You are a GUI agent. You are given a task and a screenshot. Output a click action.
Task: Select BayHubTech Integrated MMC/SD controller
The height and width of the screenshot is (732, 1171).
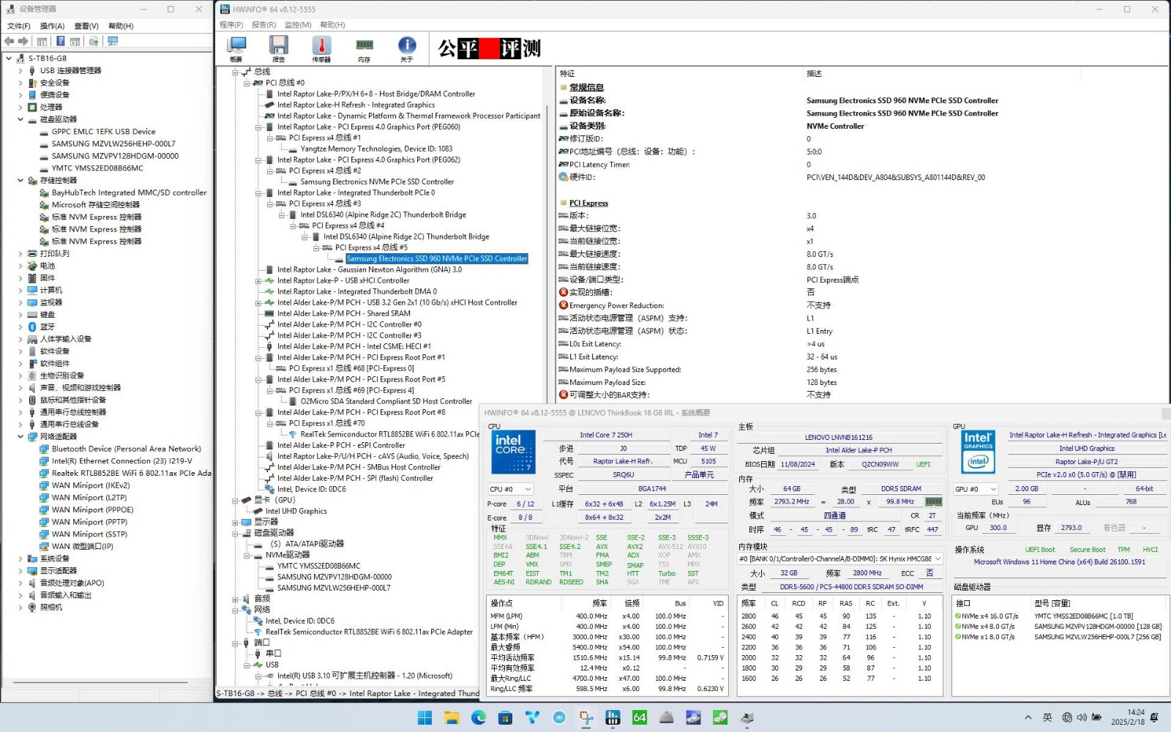point(129,193)
